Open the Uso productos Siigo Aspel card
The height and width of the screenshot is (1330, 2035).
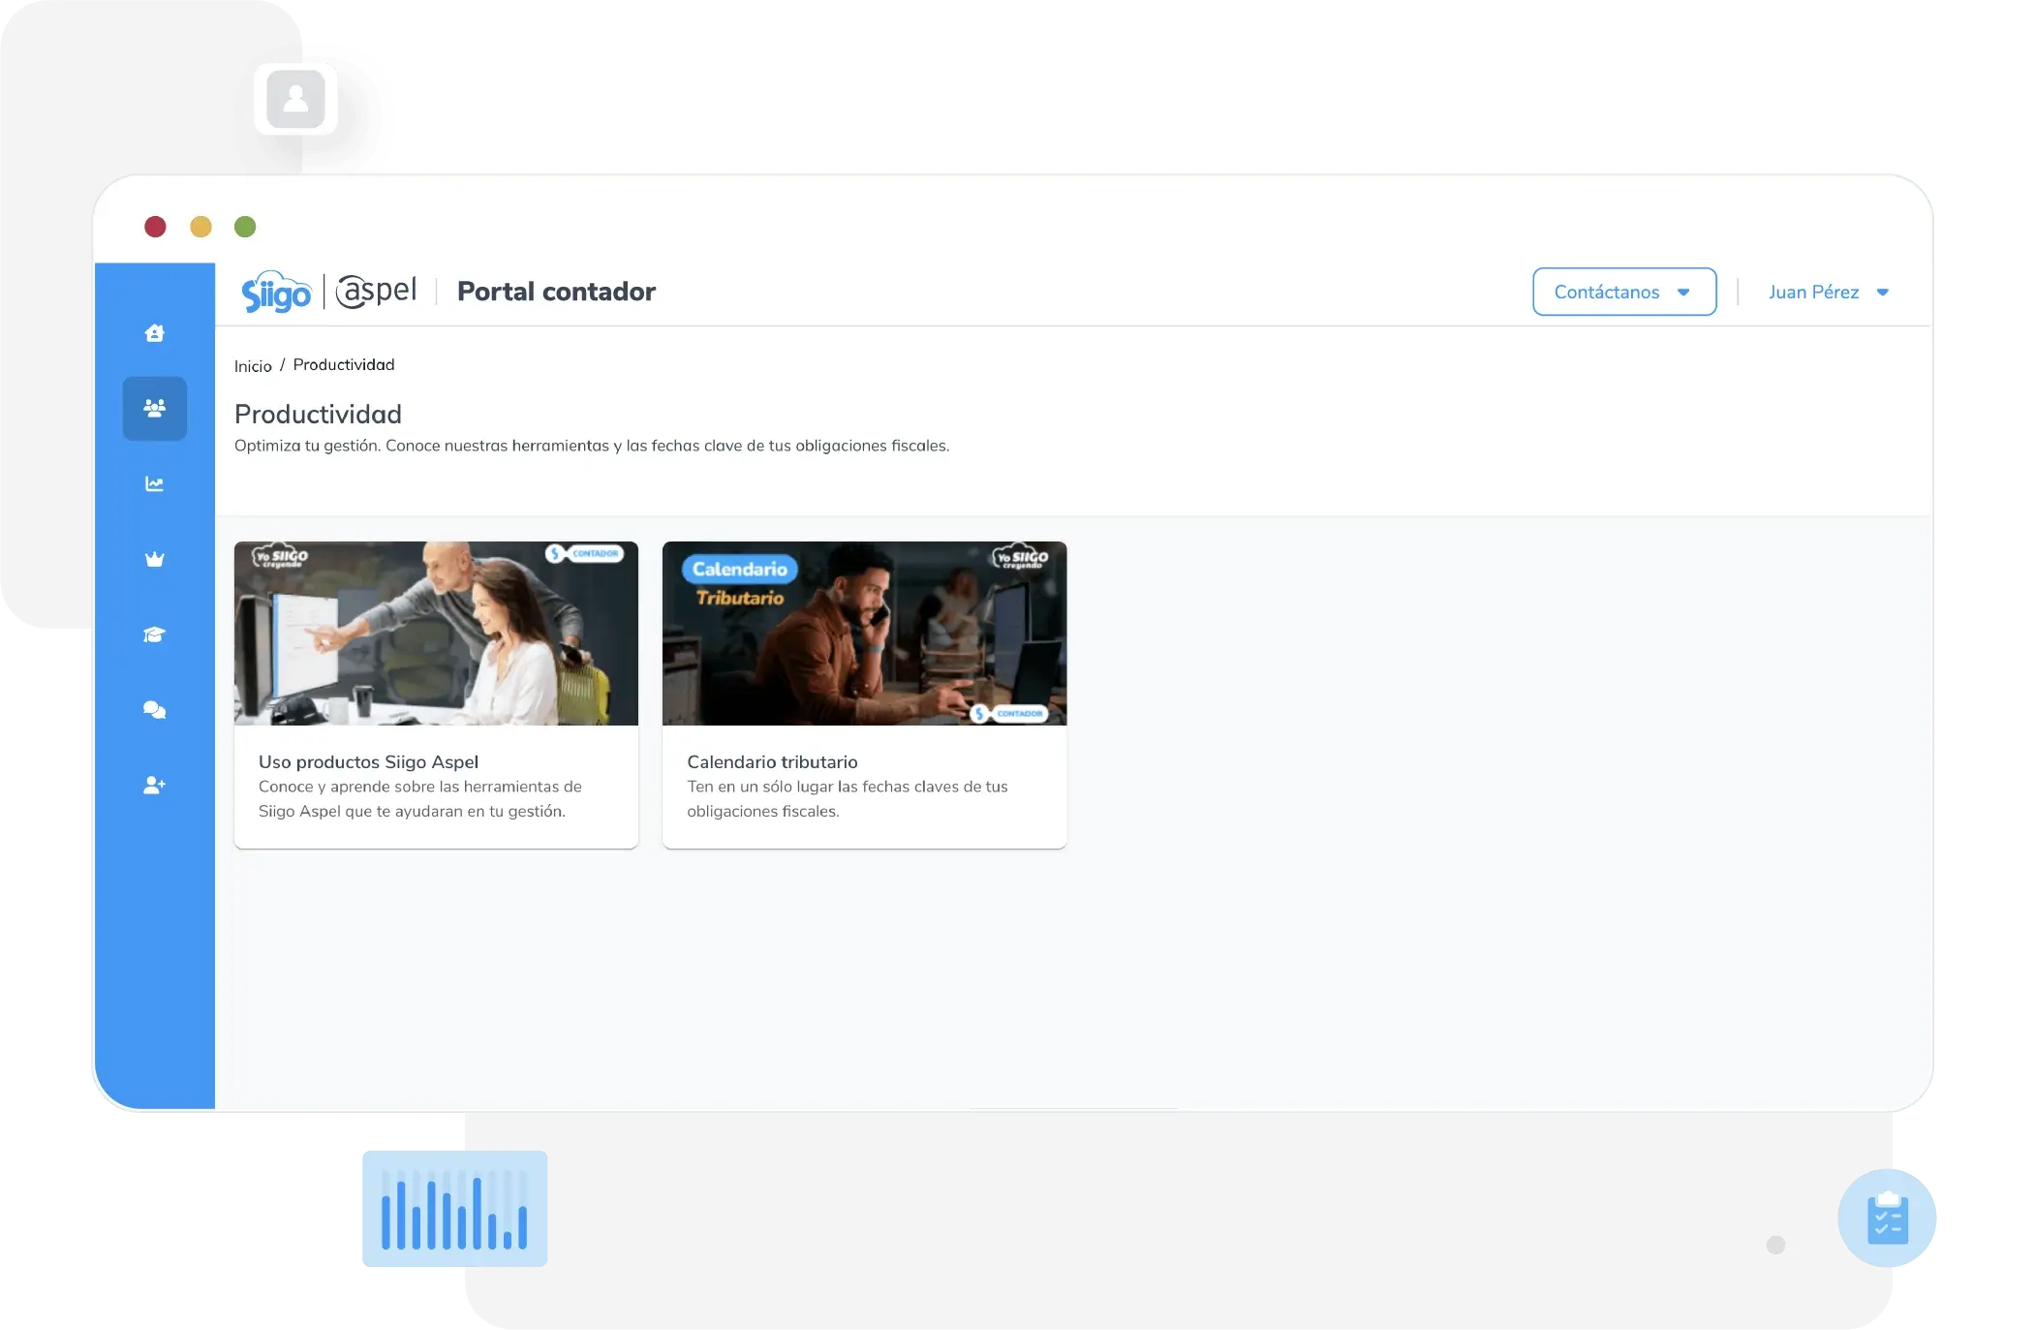[435, 695]
